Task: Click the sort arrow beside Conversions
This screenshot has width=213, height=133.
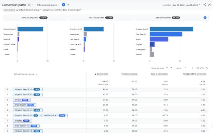Action: [95, 74]
